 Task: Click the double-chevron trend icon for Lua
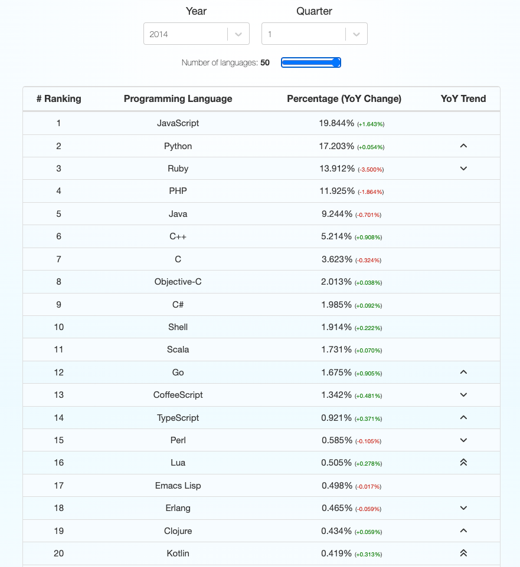pyautogui.click(x=463, y=463)
